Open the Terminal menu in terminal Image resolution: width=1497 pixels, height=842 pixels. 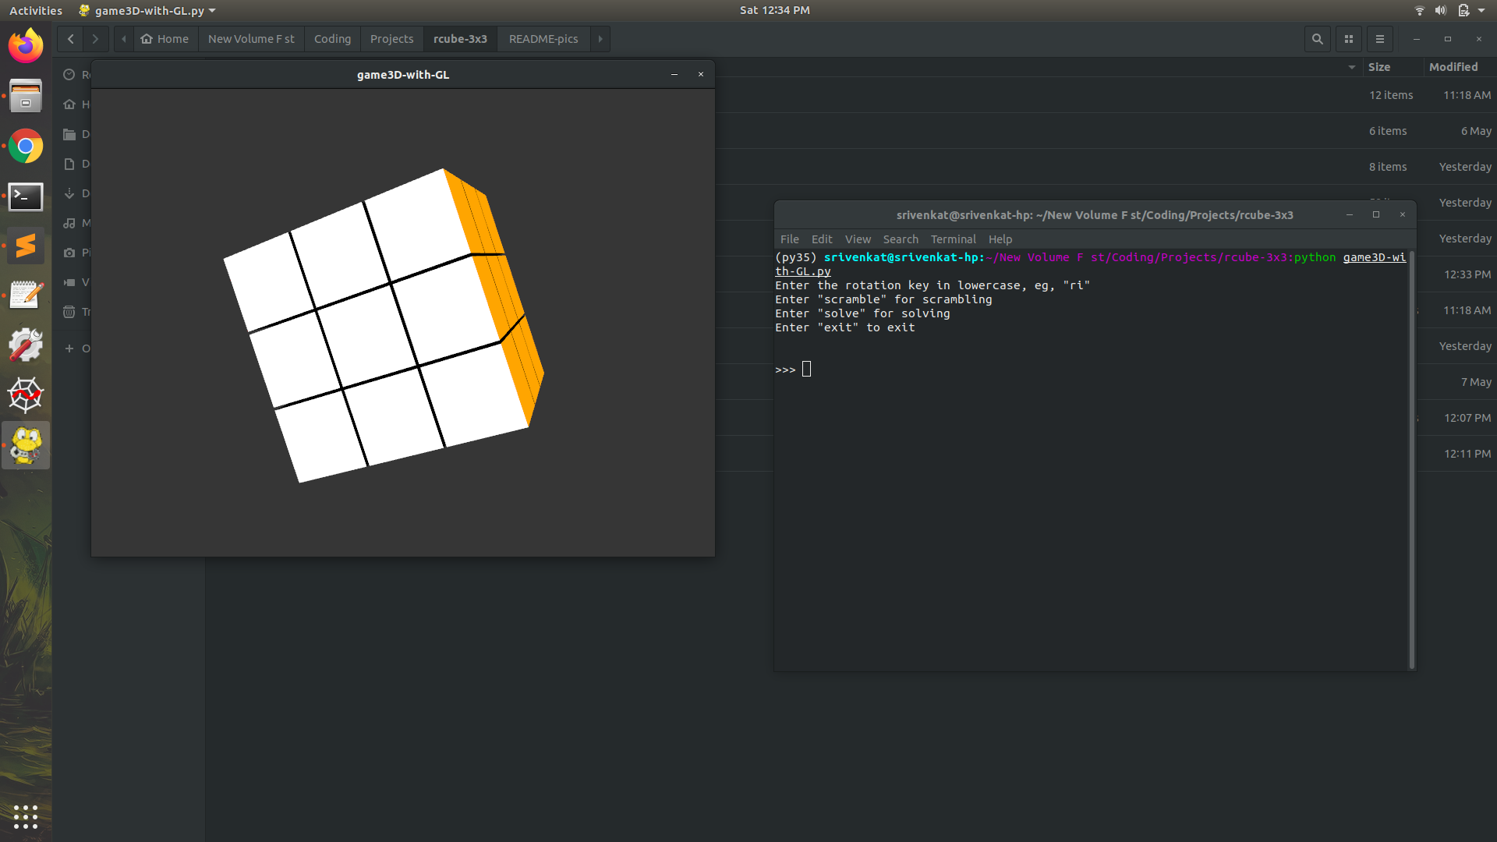click(953, 239)
